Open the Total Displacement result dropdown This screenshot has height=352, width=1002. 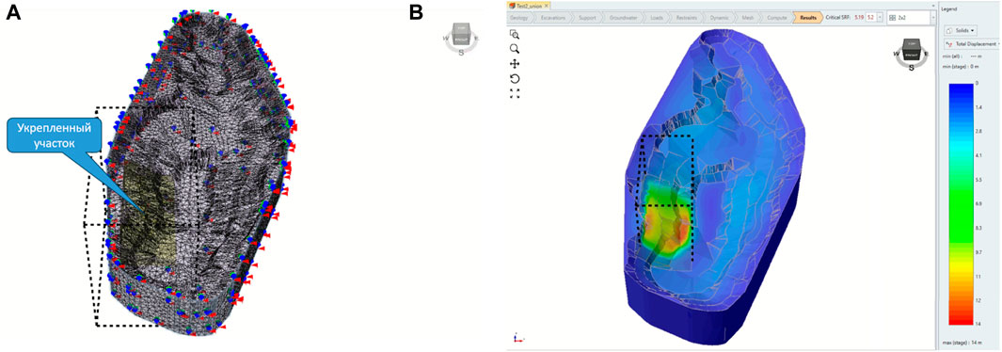point(973,44)
